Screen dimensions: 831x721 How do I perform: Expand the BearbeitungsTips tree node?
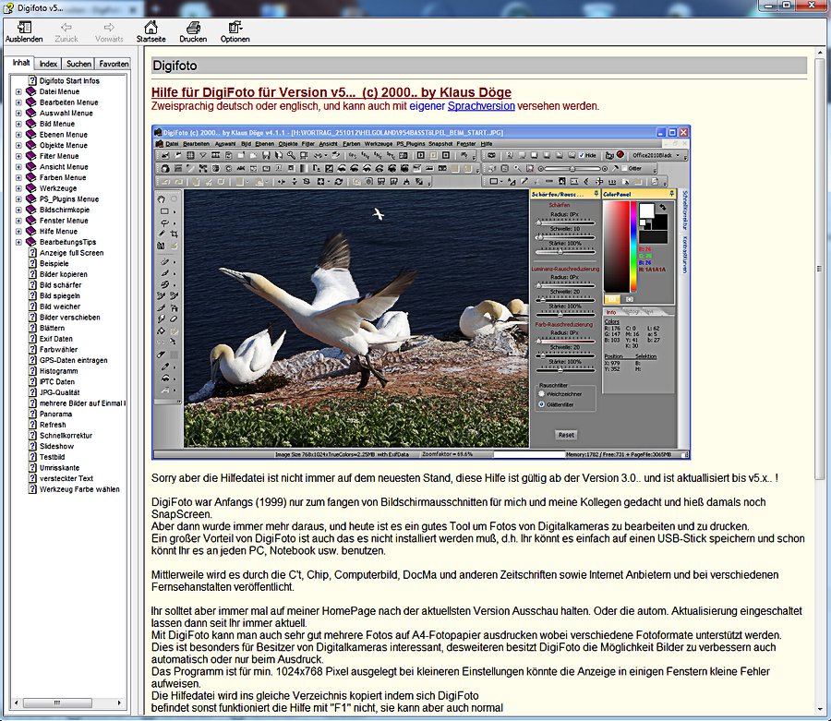18,242
